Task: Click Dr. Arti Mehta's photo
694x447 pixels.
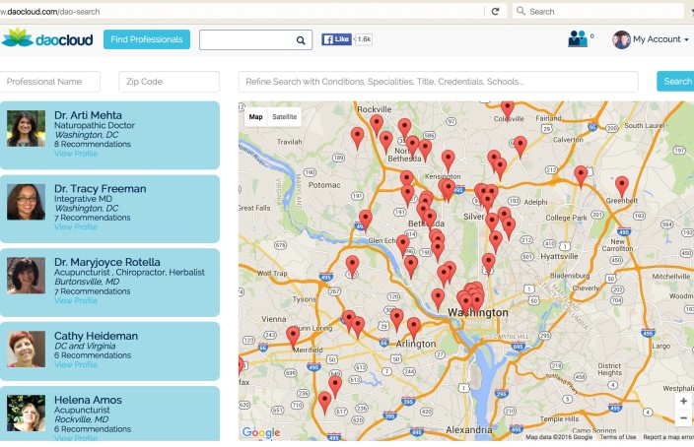Action: point(26,129)
